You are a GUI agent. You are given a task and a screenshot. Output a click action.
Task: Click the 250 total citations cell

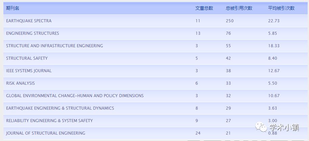230,21
